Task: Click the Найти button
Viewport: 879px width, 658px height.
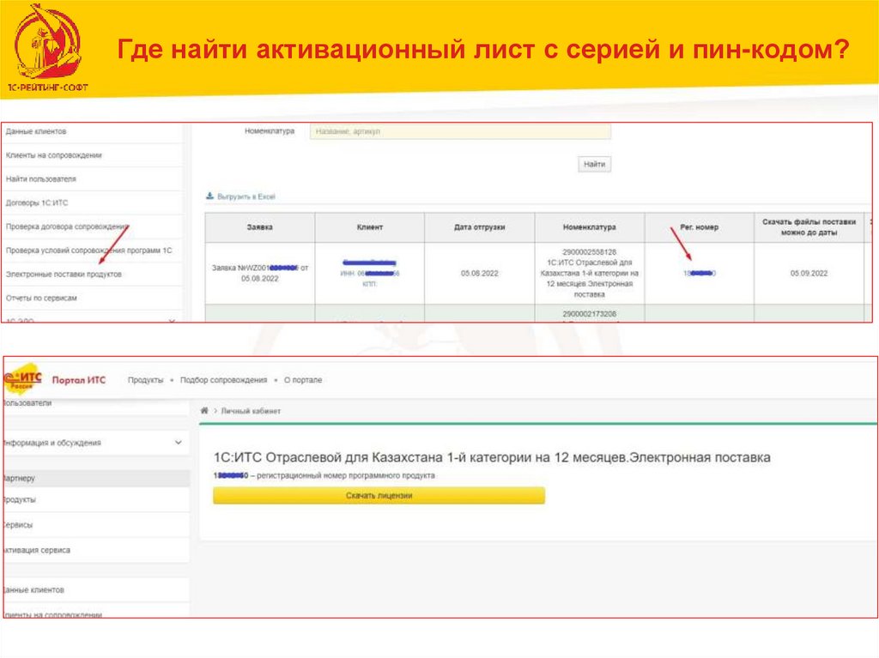Action: click(x=594, y=164)
